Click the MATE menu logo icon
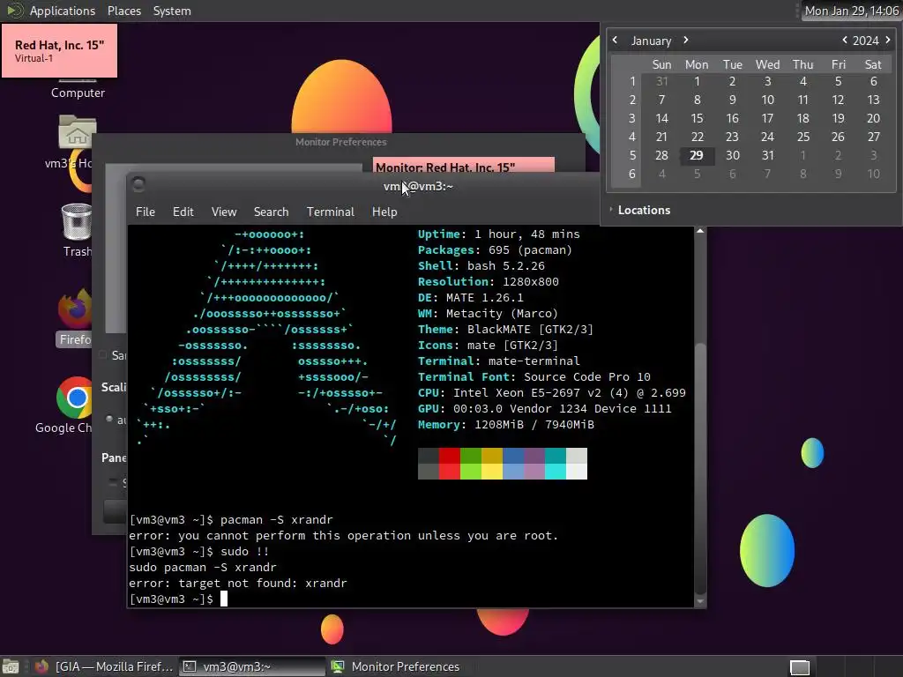The height and width of the screenshot is (677, 903). 14,11
